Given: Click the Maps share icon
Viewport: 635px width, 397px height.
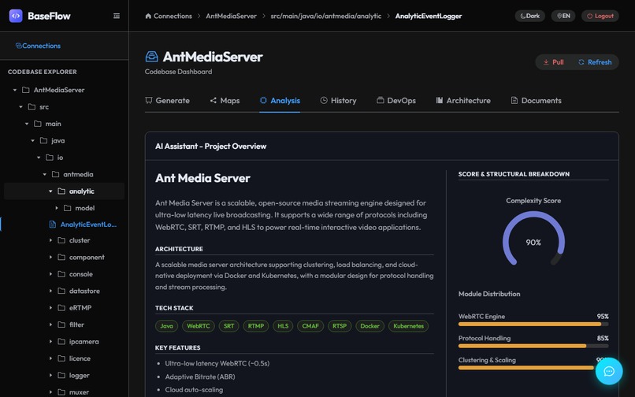Looking at the screenshot, I should [x=213, y=100].
